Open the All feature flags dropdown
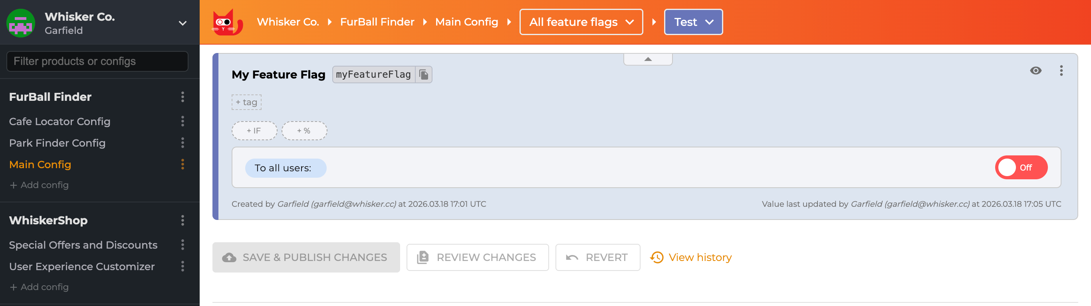Screen dimensions: 1091x306 (x=581, y=22)
